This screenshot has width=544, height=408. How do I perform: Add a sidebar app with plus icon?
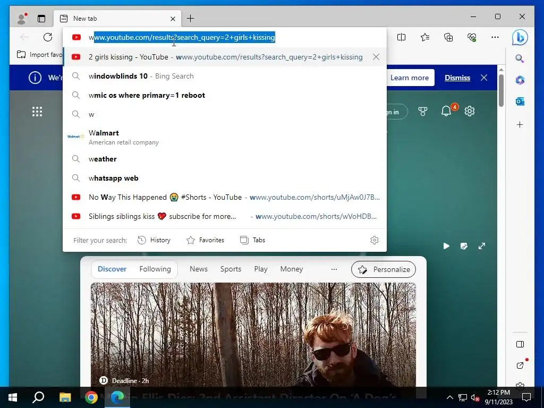(520, 124)
